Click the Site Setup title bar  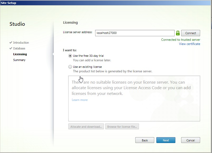(x=105, y=3)
